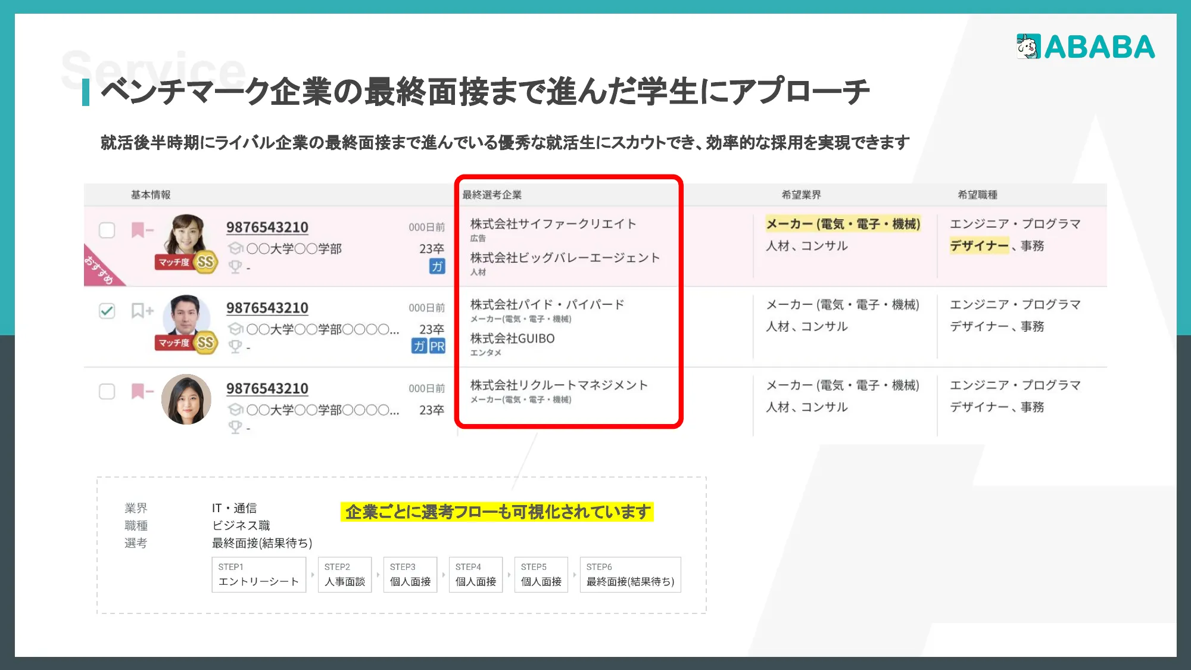Open the male student's profile photo

(x=186, y=316)
